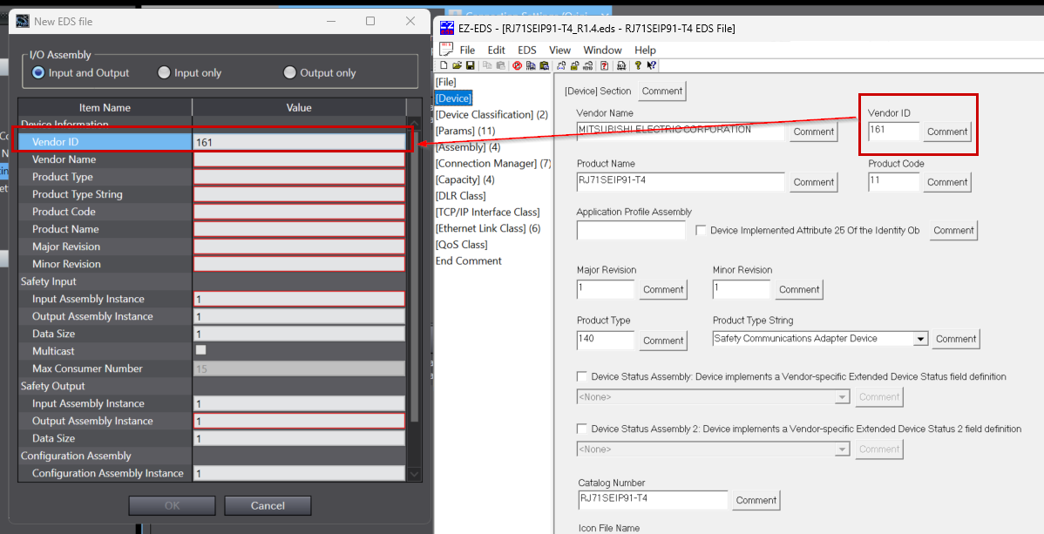
Task: Select [Ethernet Link Class] (6) in the tree
Action: pyautogui.click(x=487, y=228)
